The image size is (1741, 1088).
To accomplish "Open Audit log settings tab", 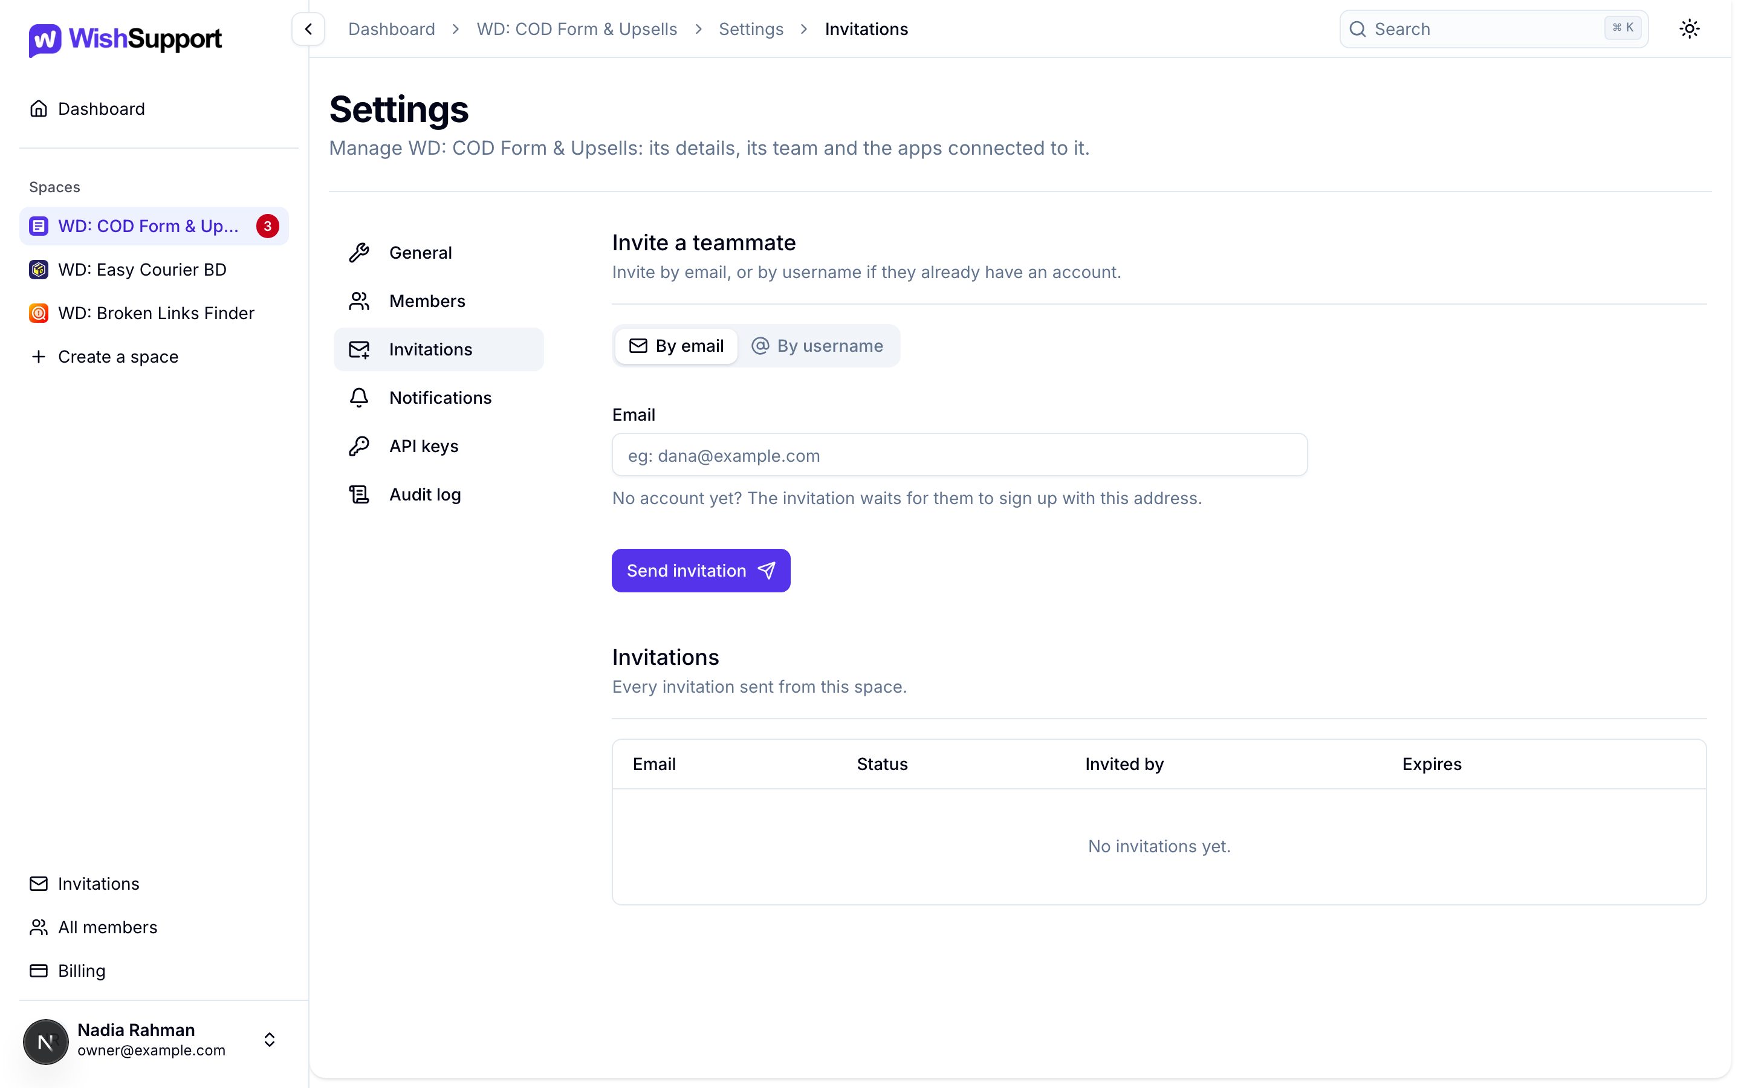I will pyautogui.click(x=439, y=494).
